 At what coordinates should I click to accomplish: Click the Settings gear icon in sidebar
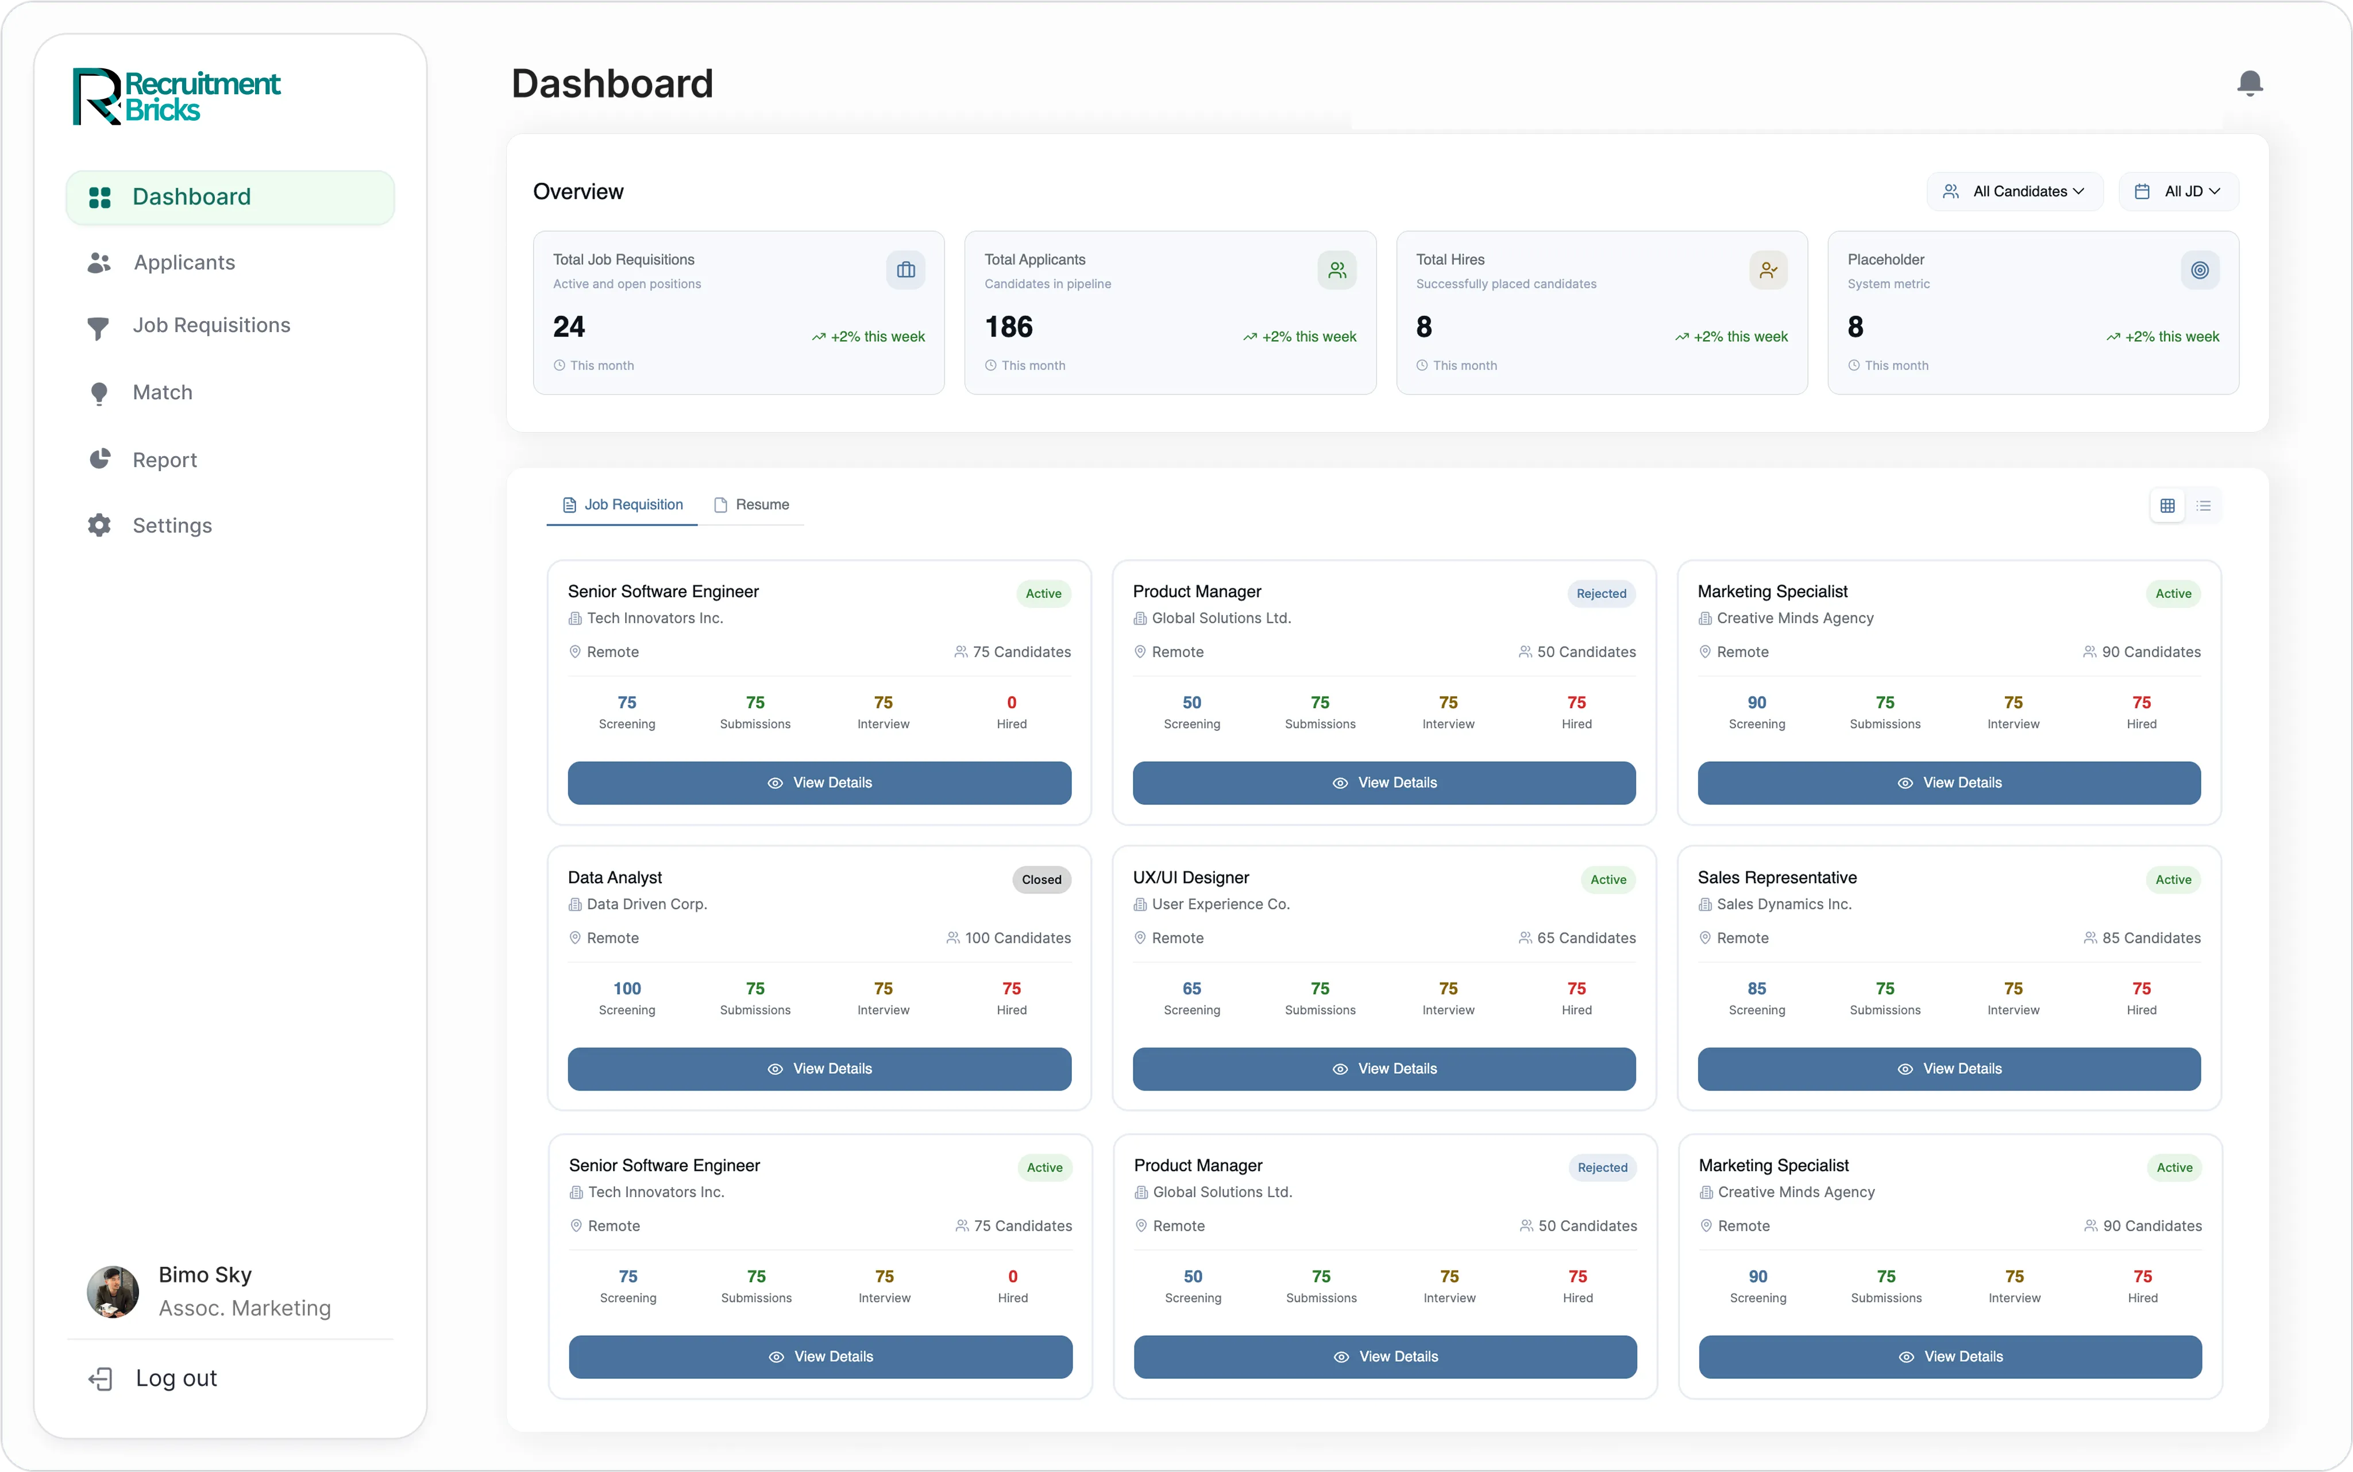tap(99, 526)
